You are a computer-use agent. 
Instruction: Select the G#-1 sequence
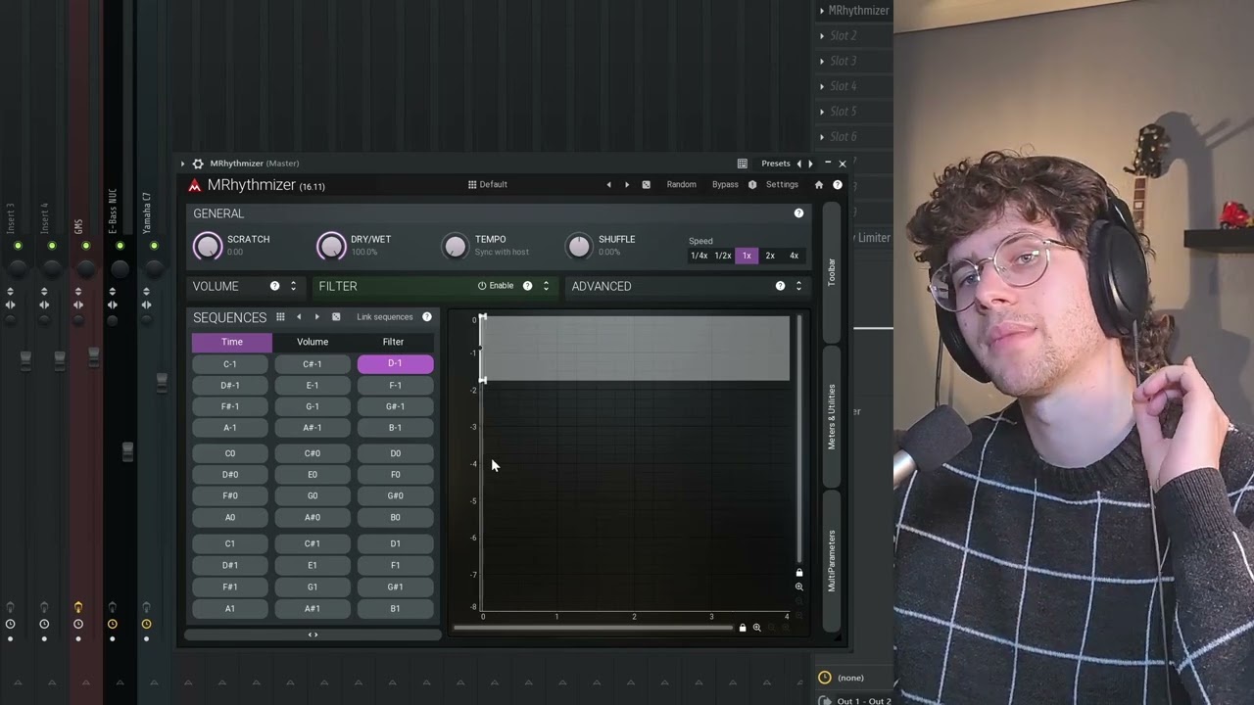pyautogui.click(x=395, y=406)
